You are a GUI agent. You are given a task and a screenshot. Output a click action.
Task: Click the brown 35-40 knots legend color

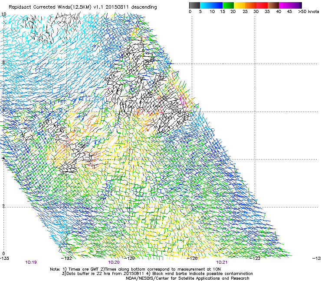(x=273, y=5)
